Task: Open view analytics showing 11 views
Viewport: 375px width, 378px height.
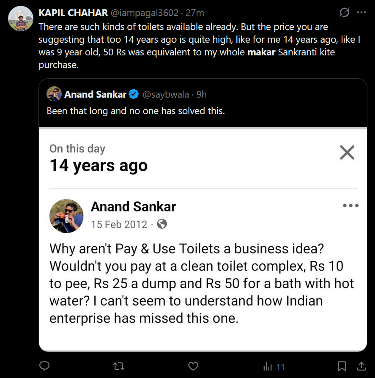Action: pyautogui.click(x=274, y=366)
